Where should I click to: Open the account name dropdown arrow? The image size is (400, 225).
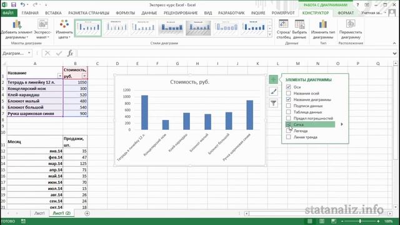point(385,12)
